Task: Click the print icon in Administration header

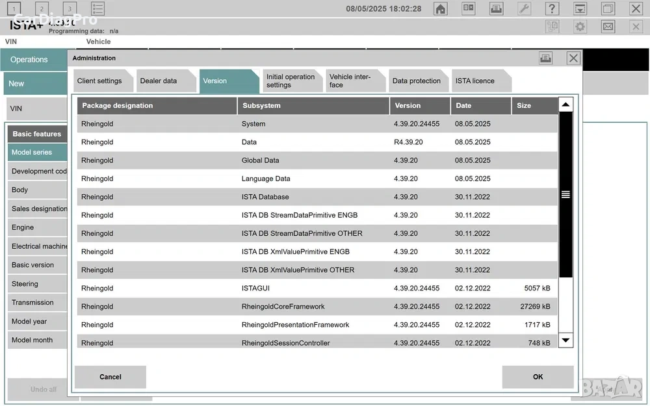Action: pos(545,58)
